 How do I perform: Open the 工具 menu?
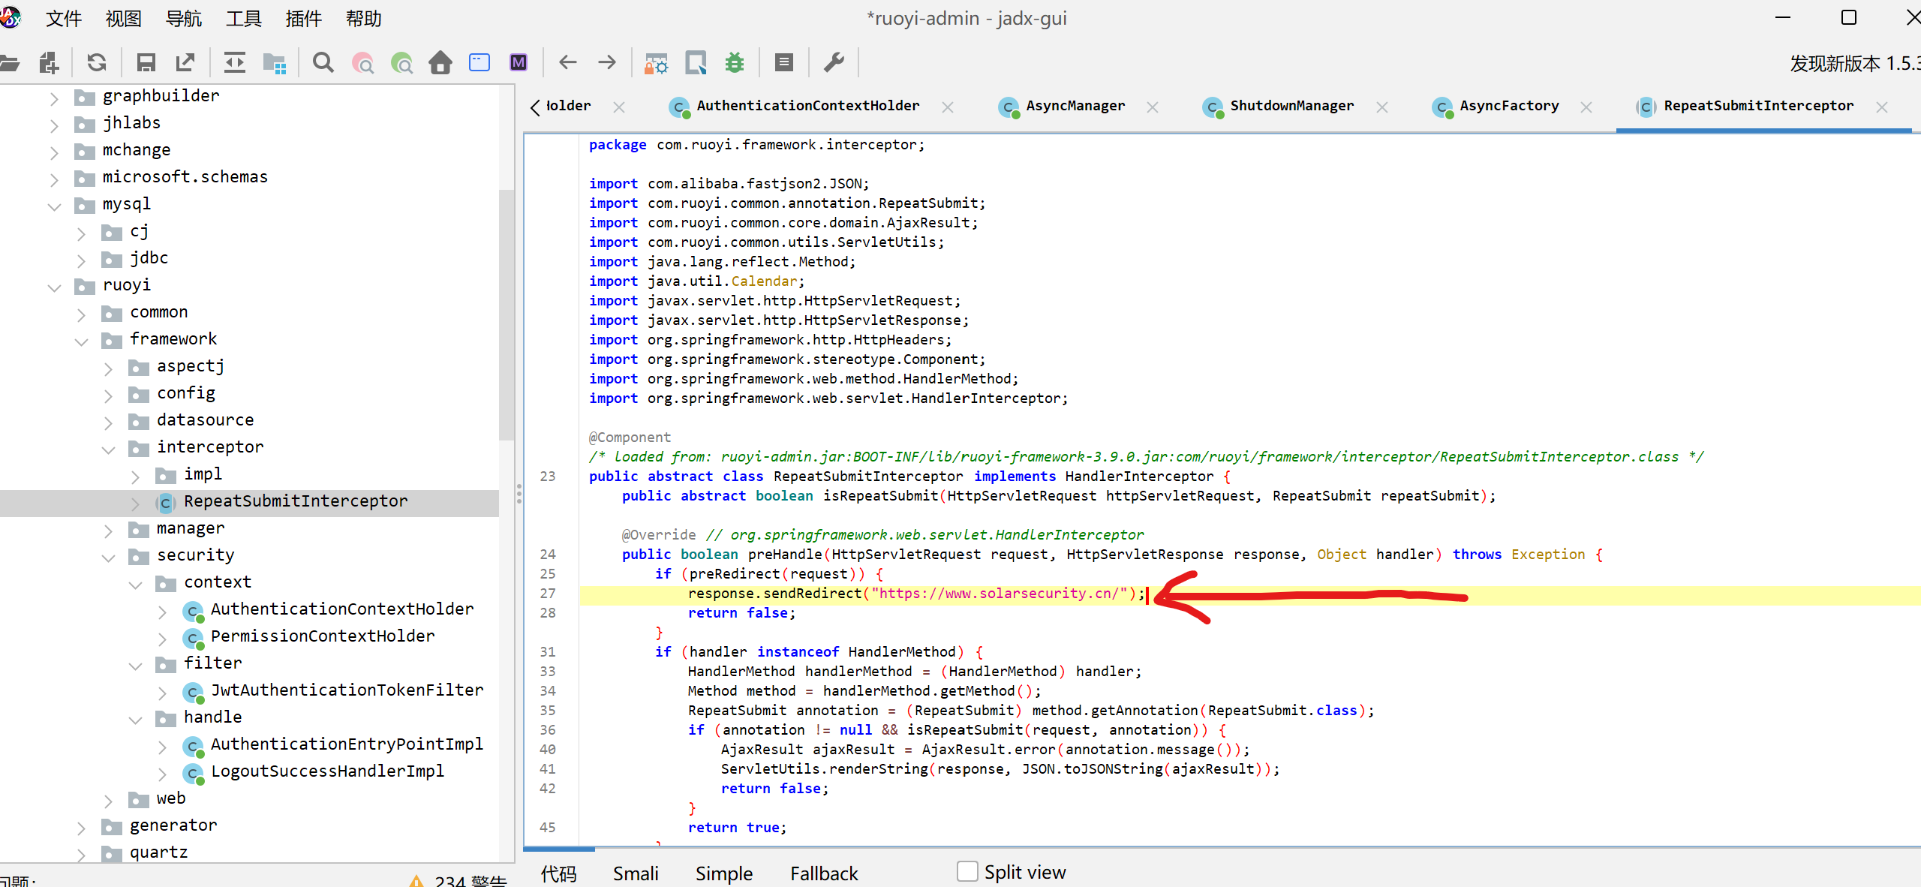pyautogui.click(x=243, y=18)
